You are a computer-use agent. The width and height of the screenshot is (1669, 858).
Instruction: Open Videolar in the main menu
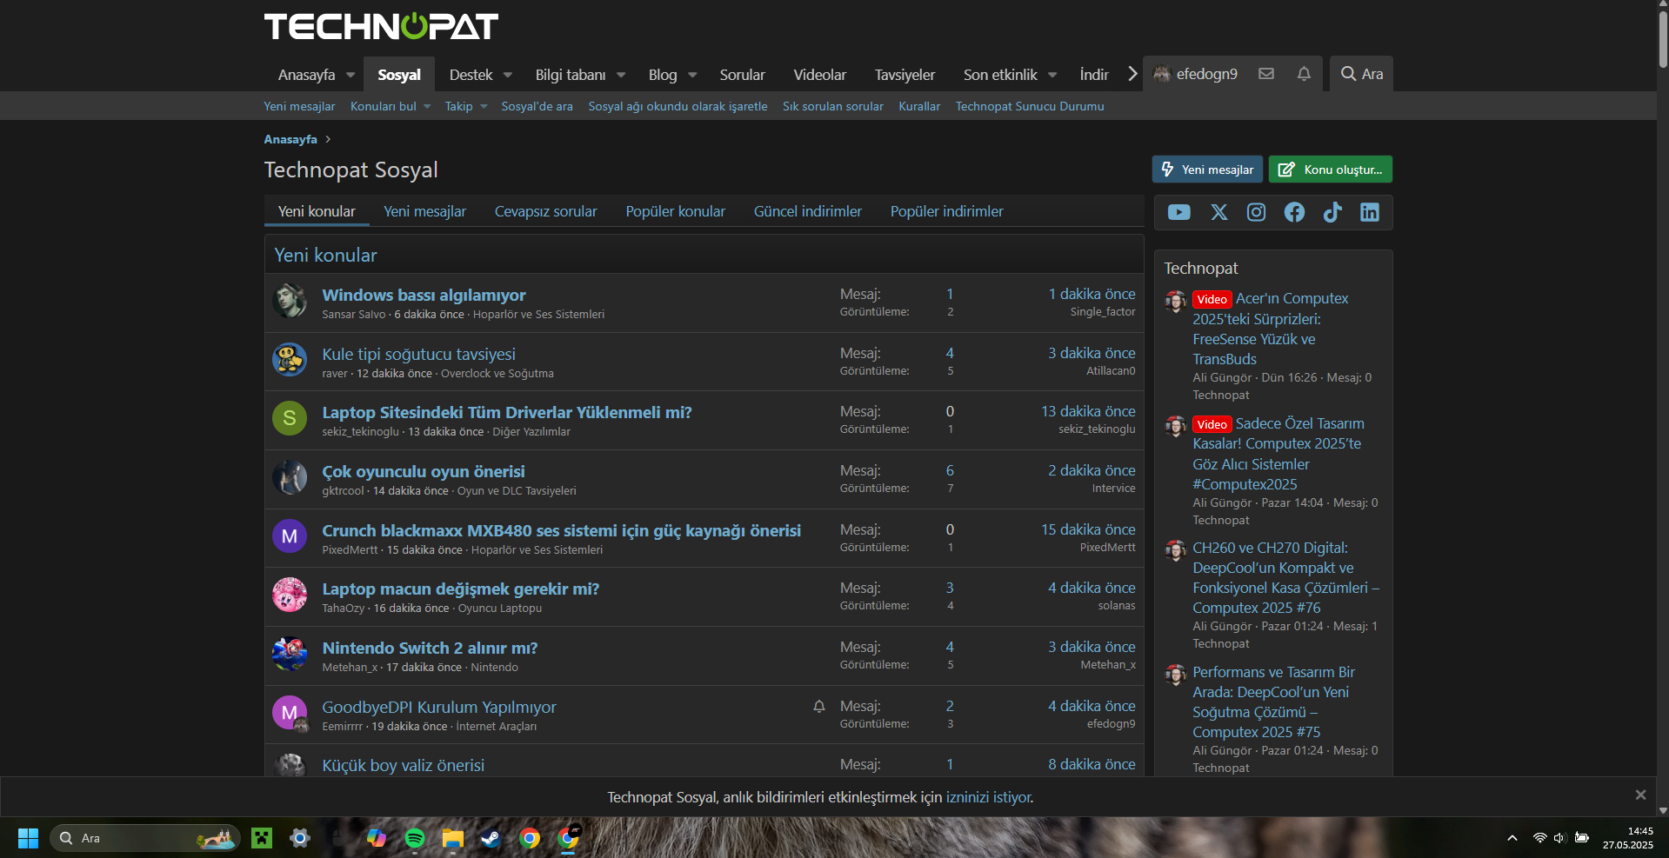click(819, 75)
